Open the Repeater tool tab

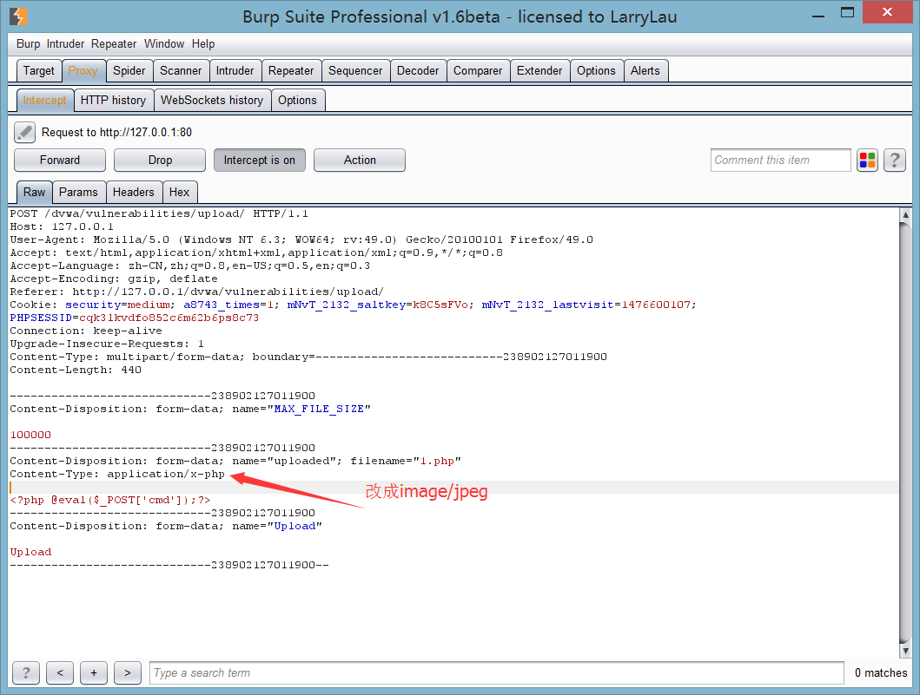291,71
